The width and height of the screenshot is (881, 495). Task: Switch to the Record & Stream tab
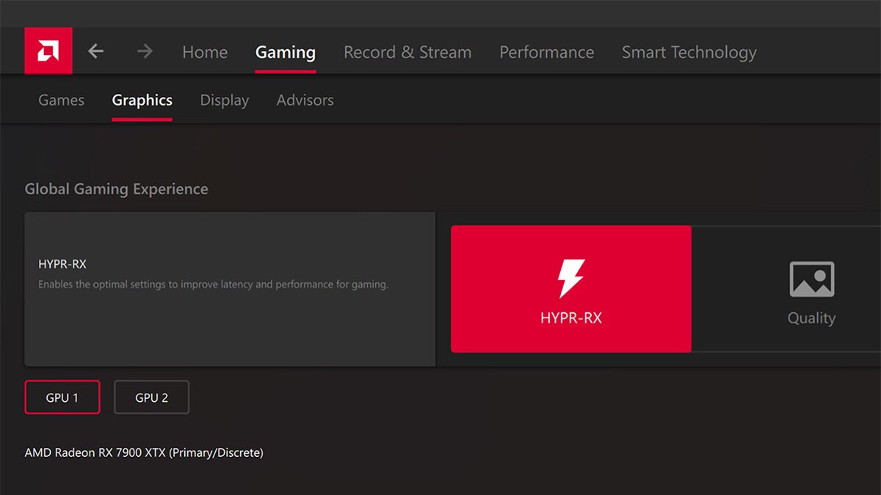(407, 53)
